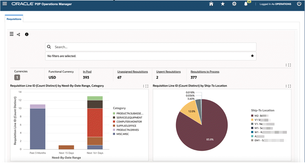Open the In Pool metric link
This screenshot has width=305, height=163.
[87, 72]
